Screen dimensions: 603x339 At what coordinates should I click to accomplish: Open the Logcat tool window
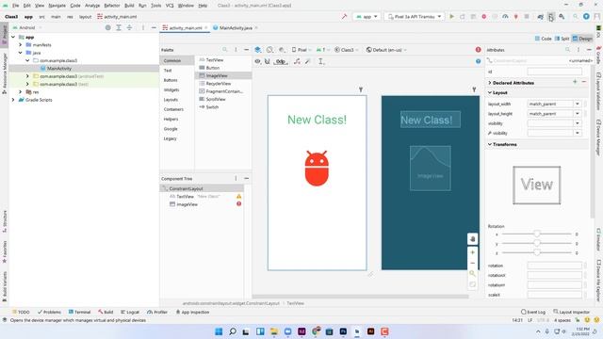(130, 312)
